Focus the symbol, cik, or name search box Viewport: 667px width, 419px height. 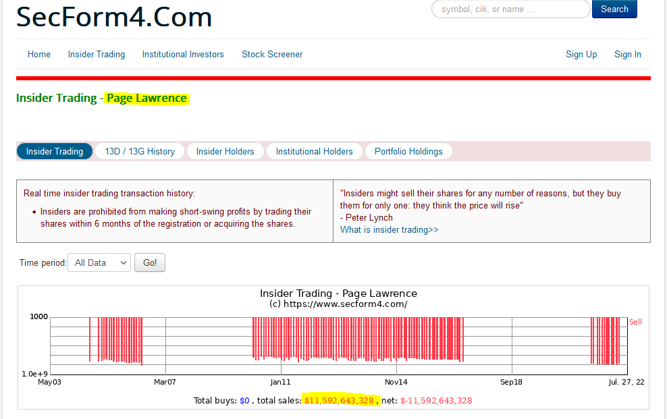click(510, 9)
